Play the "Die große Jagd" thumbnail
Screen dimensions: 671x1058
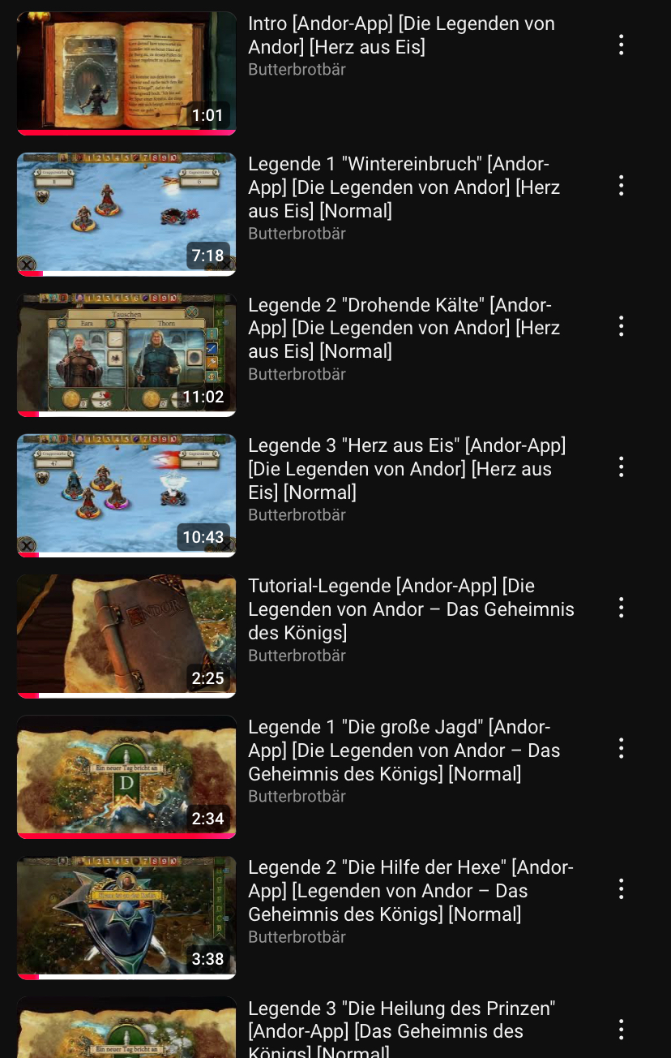tap(126, 777)
